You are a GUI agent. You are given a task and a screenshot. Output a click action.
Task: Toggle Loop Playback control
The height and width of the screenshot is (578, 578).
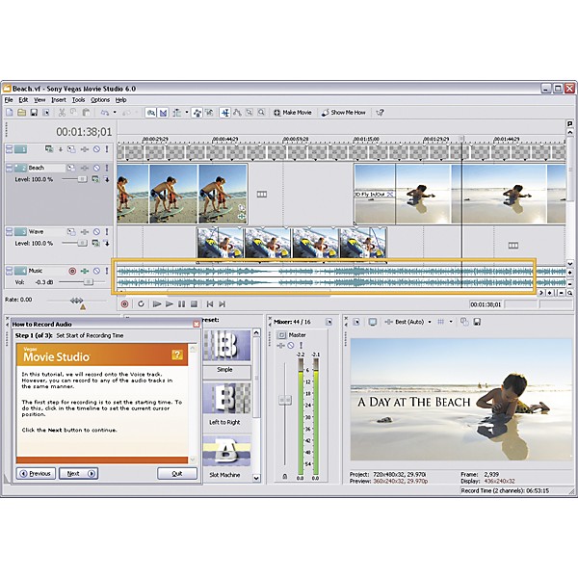[x=141, y=304]
